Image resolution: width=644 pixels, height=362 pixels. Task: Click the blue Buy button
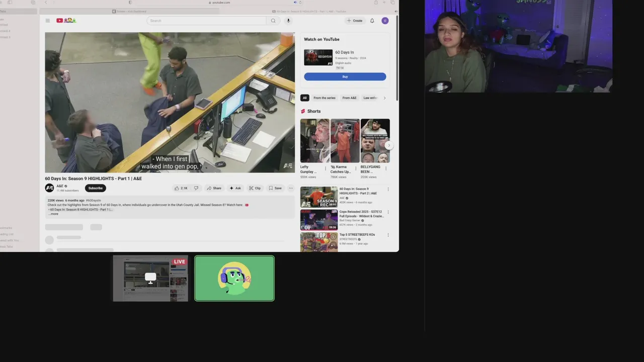click(345, 76)
